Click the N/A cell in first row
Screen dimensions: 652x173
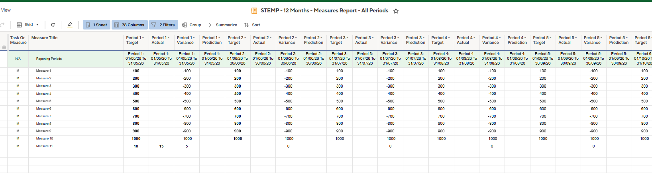[18, 59]
